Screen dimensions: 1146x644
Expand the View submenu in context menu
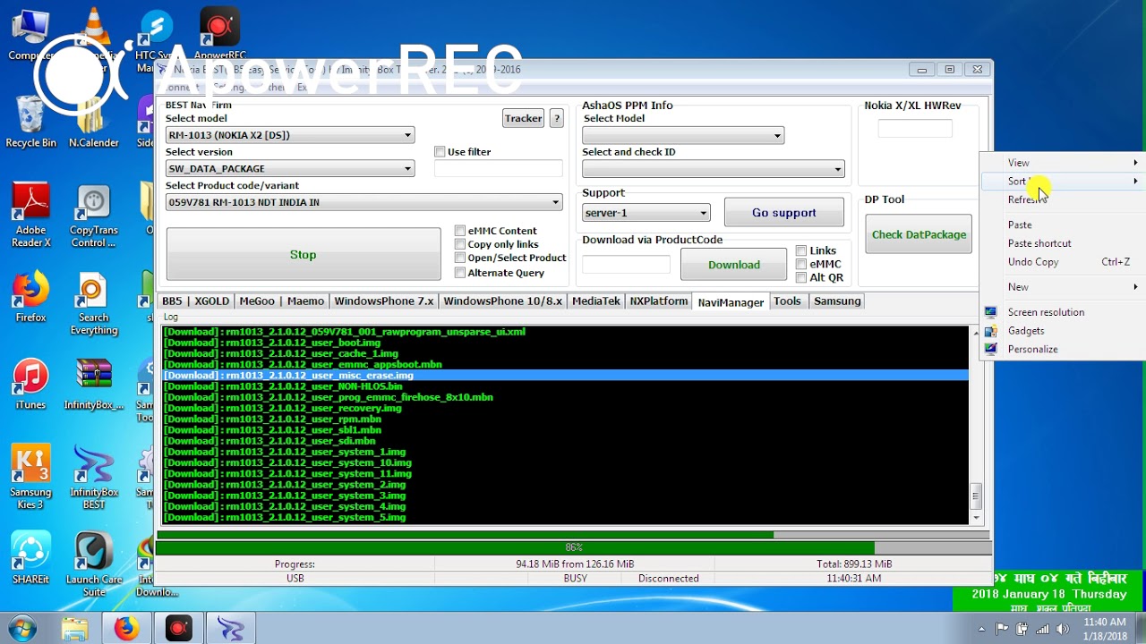(1063, 163)
